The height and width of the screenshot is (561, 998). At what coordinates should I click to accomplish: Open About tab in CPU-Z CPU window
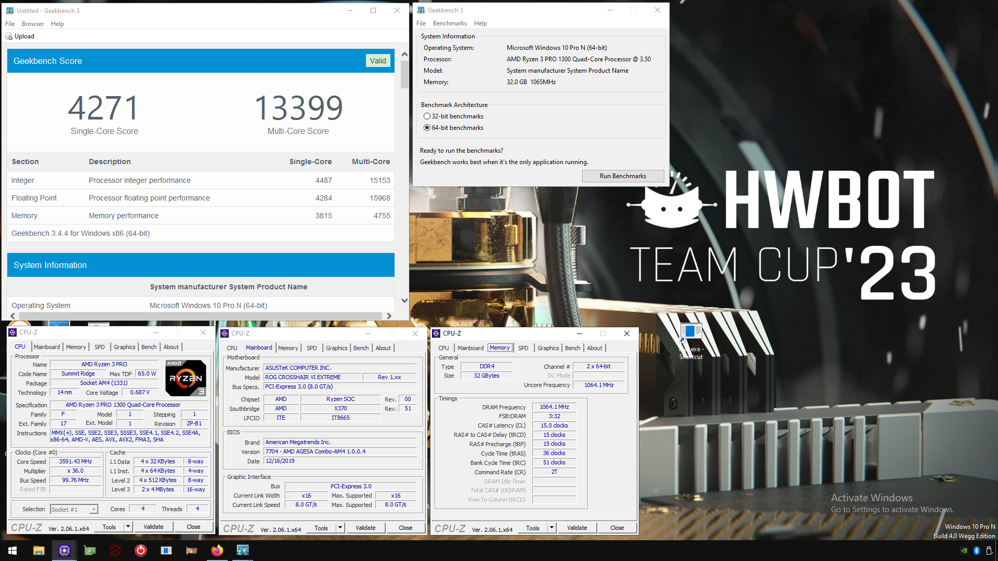pyautogui.click(x=171, y=347)
